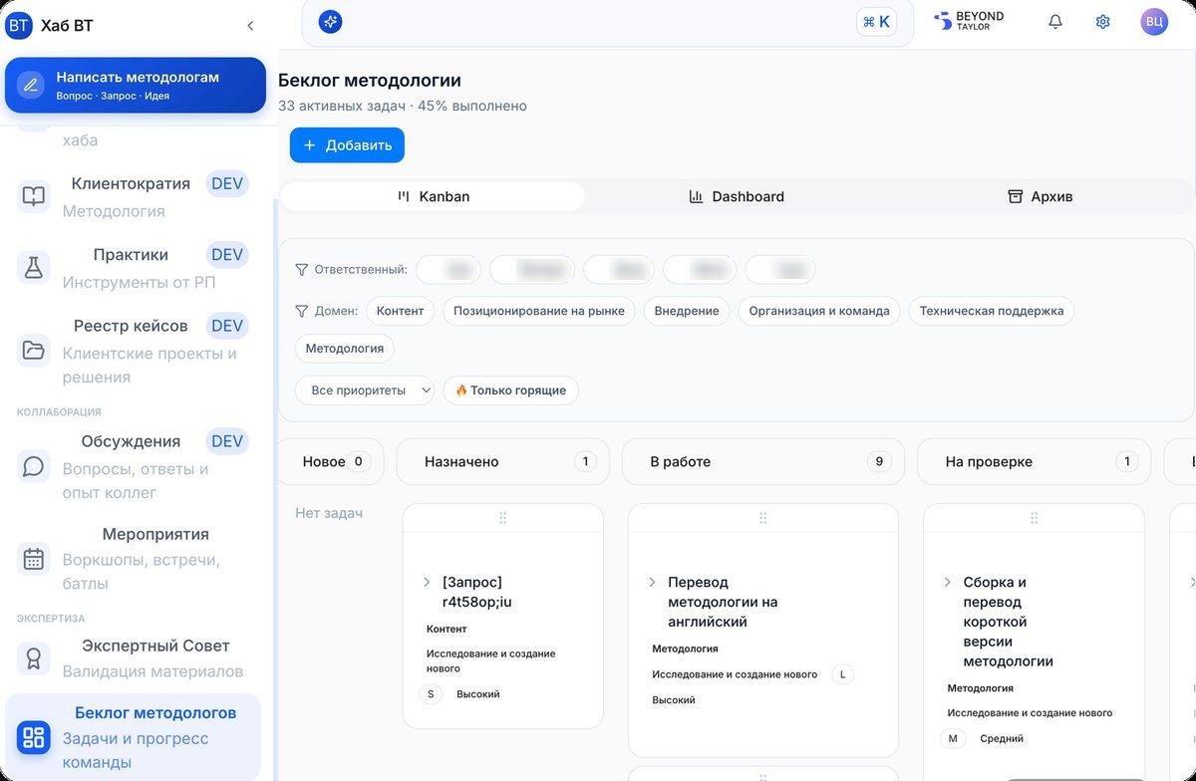Click the Хаб ВТ title
Image resolution: width=1196 pixels, height=781 pixels.
67,26
